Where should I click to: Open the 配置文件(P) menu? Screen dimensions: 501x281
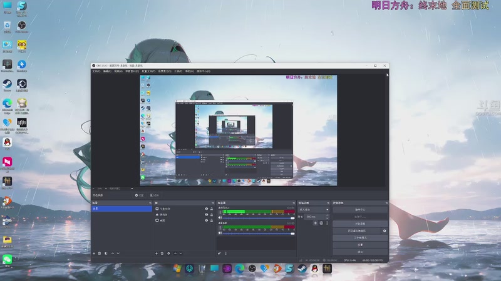coord(148,71)
